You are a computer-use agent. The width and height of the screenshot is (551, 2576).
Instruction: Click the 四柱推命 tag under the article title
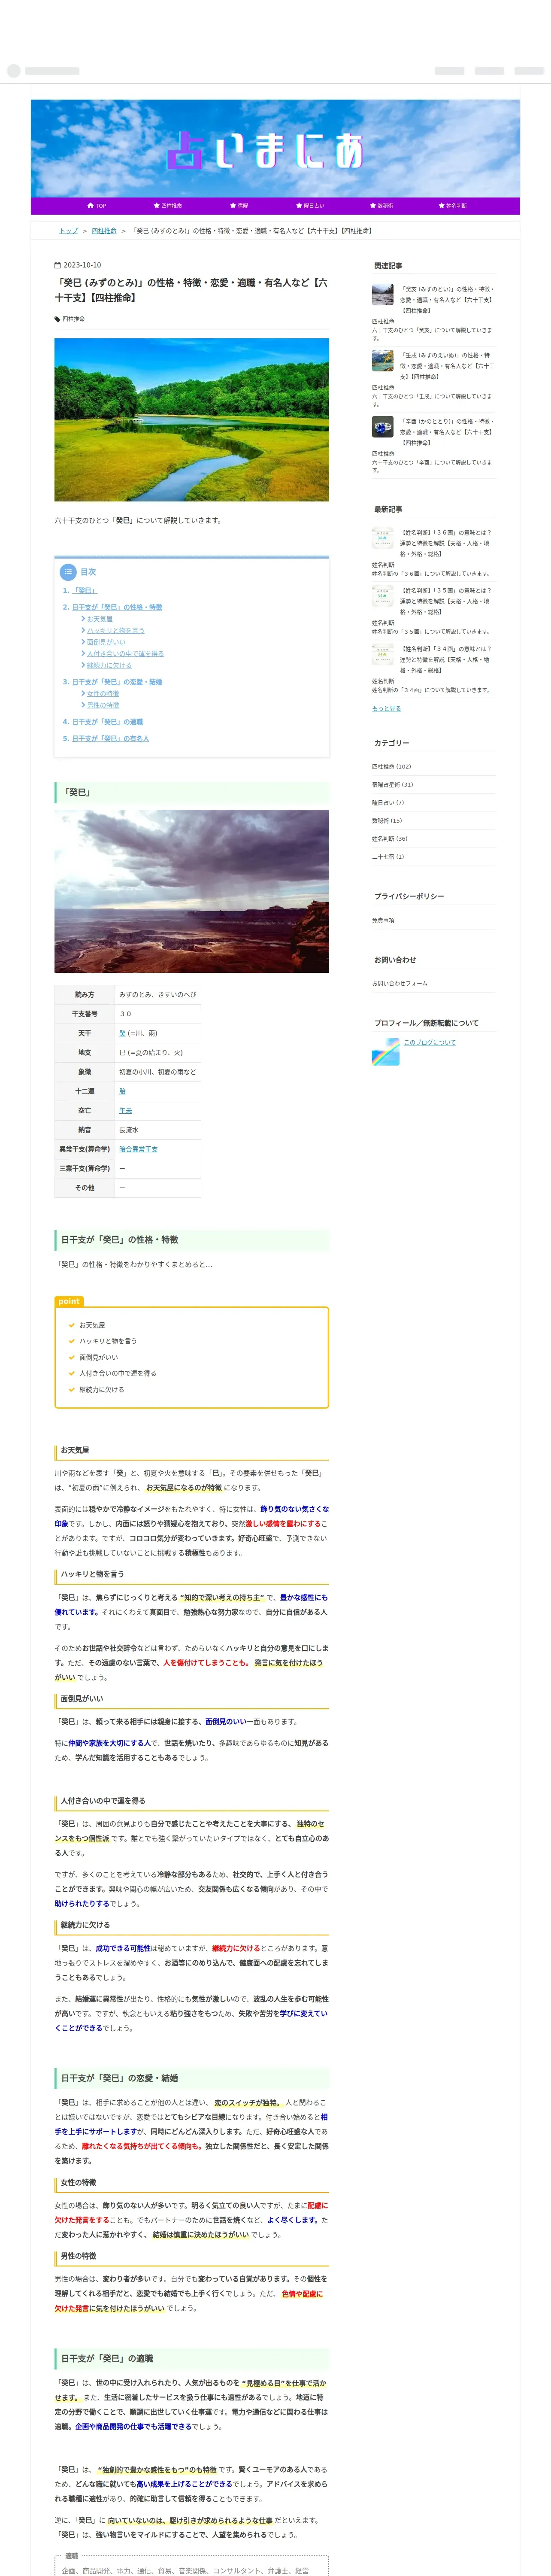pos(74,319)
